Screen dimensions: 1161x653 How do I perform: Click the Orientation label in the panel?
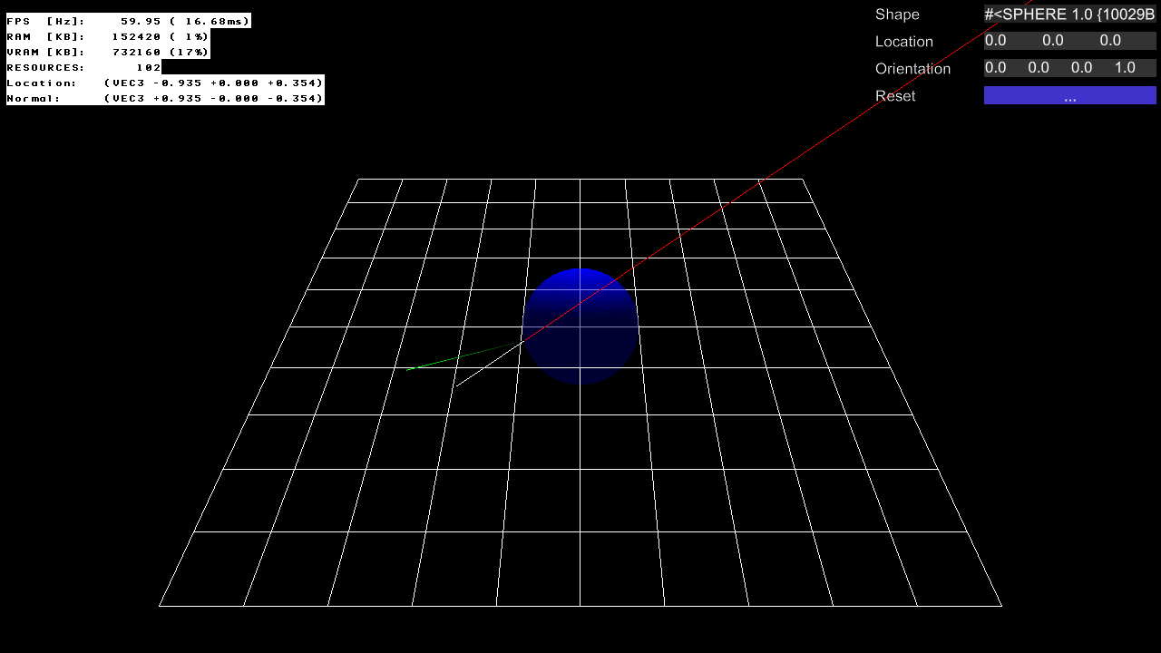[x=912, y=69]
